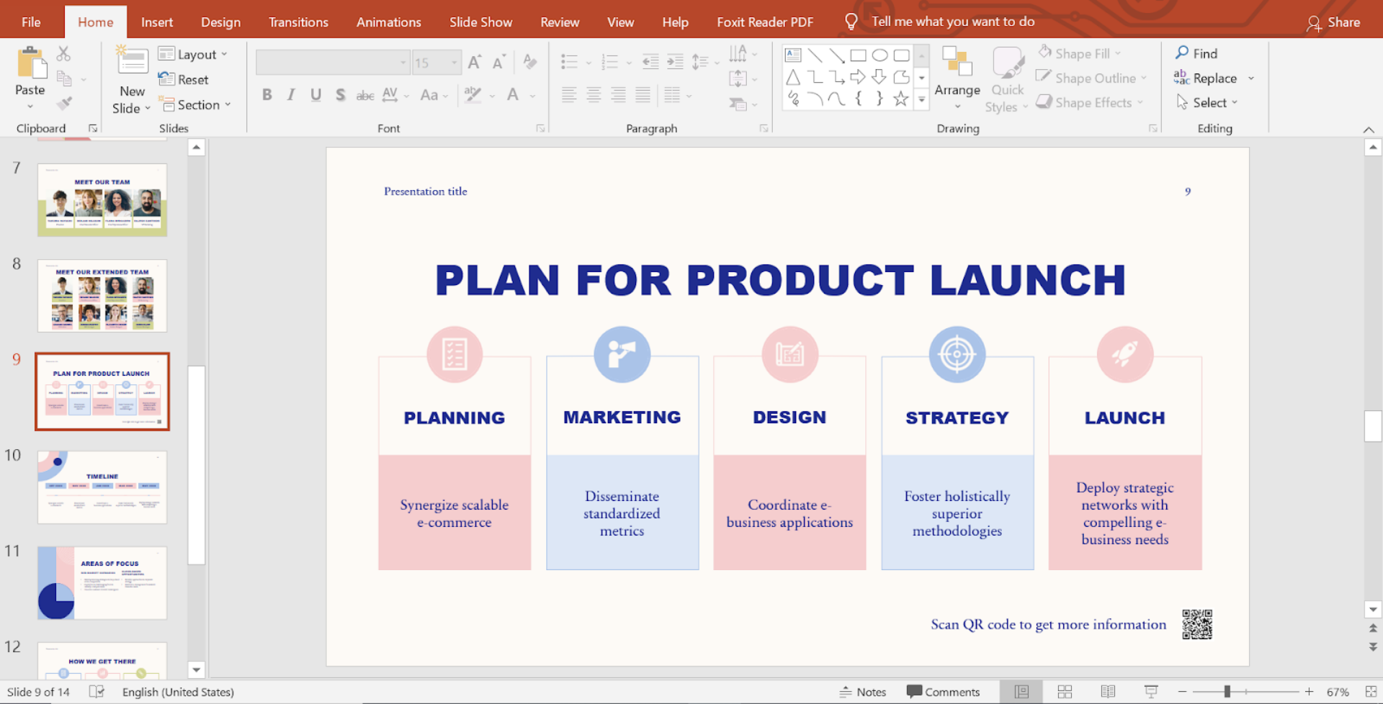Clear all formatting icon
The width and height of the screenshot is (1383, 704).
pyautogui.click(x=531, y=62)
